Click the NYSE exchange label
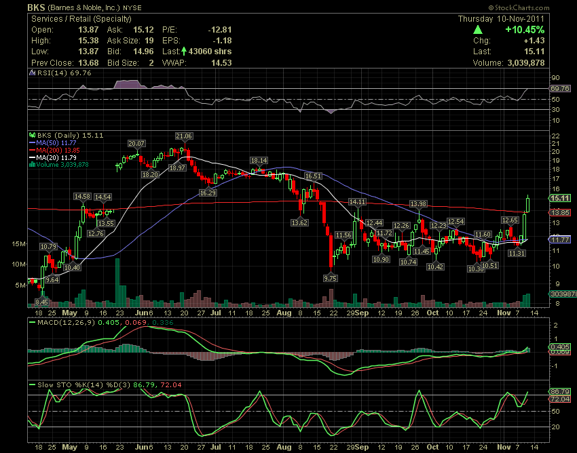Viewport: 577px width, 453px height. pyautogui.click(x=132, y=7)
